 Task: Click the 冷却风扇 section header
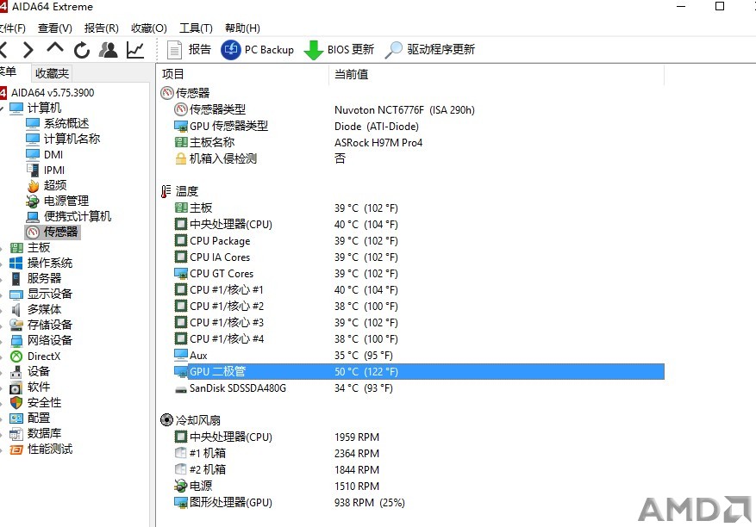191,420
